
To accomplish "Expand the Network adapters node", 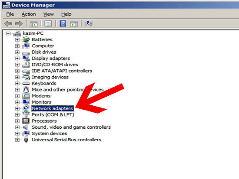I will (x=17, y=108).
